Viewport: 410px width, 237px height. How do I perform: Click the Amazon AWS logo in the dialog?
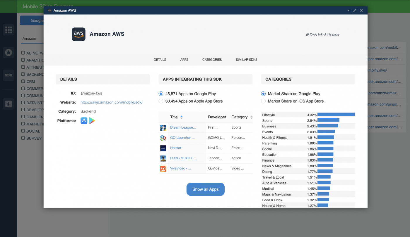pos(78,34)
